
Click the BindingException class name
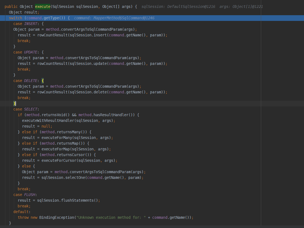tap(56, 217)
